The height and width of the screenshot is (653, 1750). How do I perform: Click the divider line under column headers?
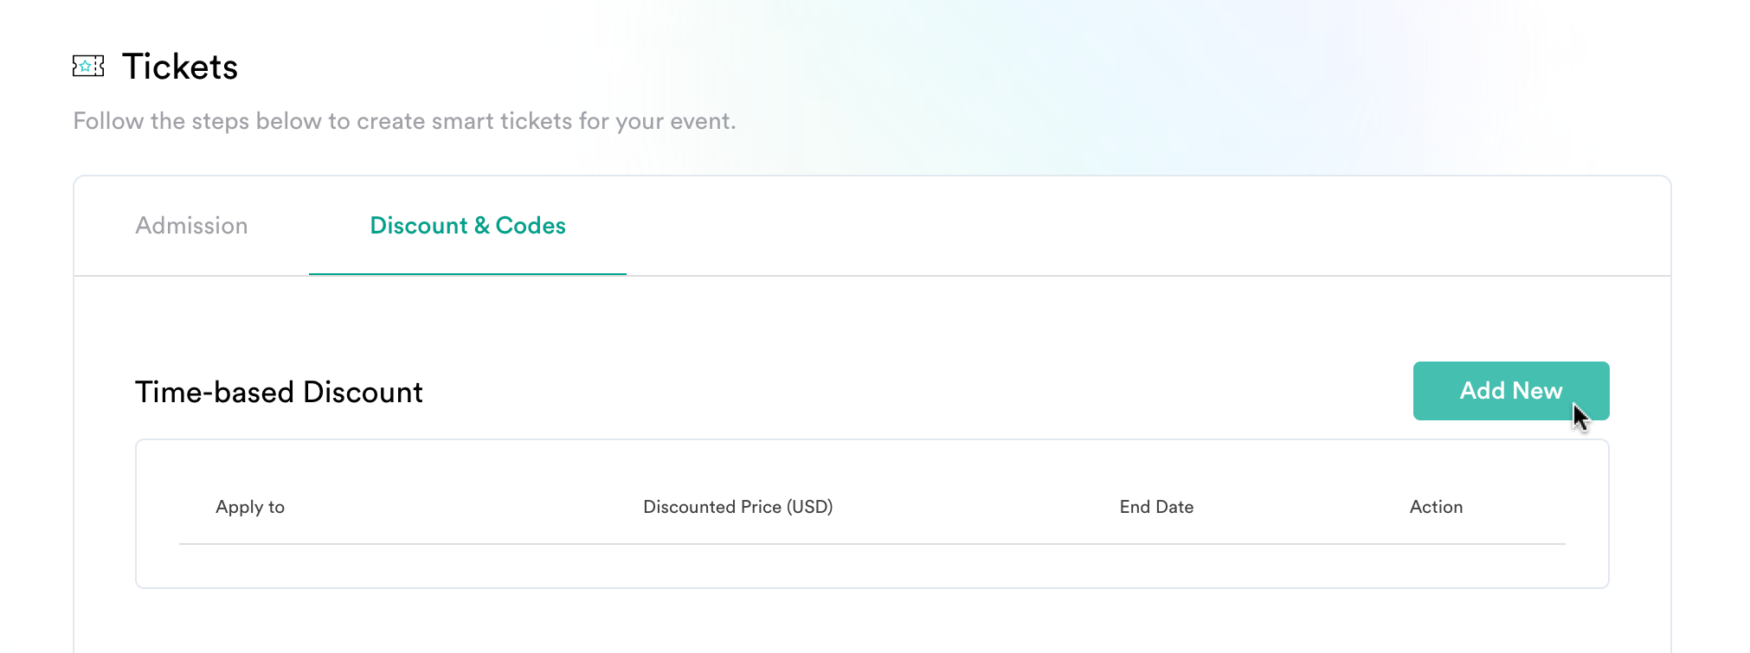872,544
